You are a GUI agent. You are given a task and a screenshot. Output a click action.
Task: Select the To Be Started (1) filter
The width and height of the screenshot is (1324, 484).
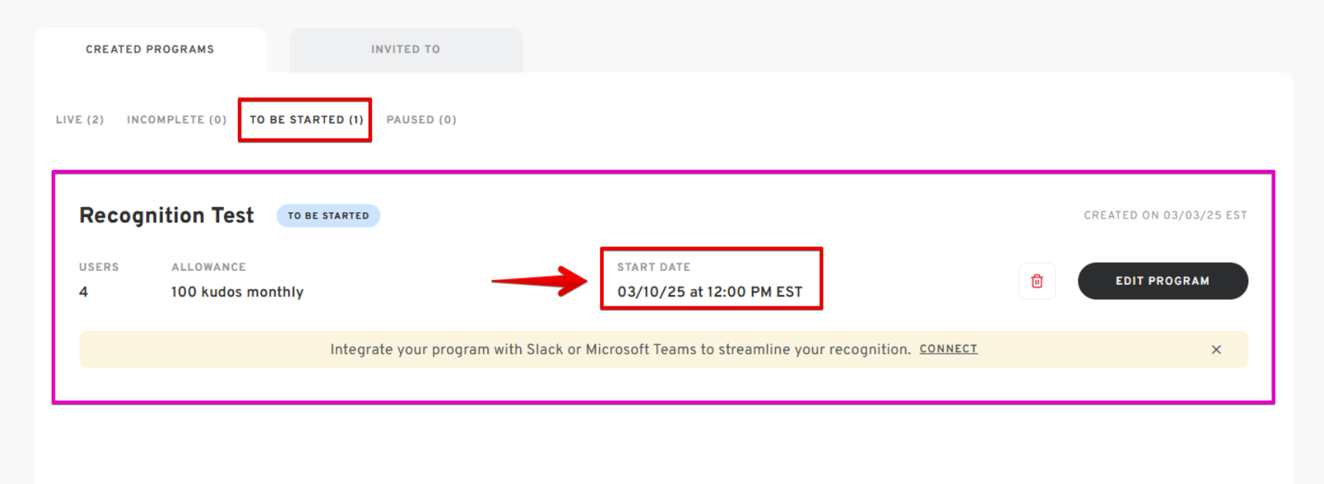point(306,120)
